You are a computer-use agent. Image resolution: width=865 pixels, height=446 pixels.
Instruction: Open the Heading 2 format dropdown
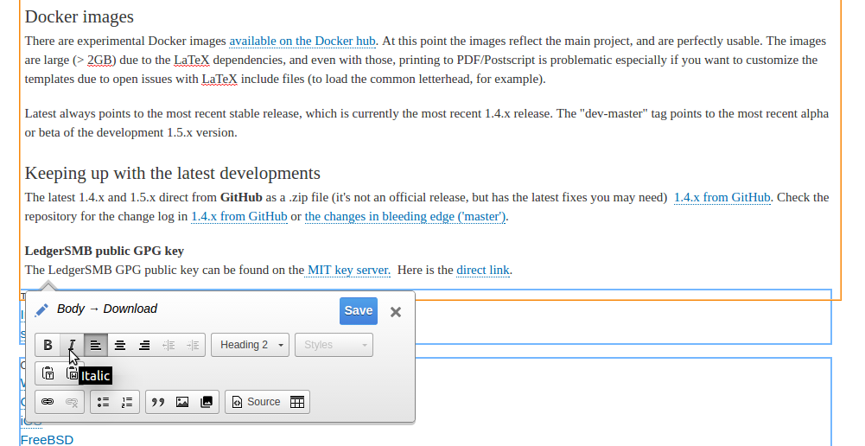[x=250, y=345]
